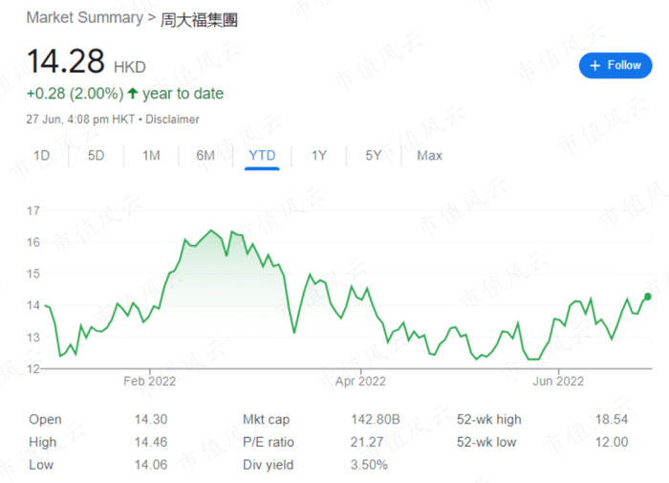
Task: Click the February 2022 peak on chart
Action: tap(211, 231)
